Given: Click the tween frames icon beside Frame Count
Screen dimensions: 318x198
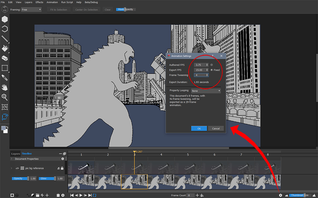Looking at the screenshot, I should pyautogui.click(x=202, y=195).
